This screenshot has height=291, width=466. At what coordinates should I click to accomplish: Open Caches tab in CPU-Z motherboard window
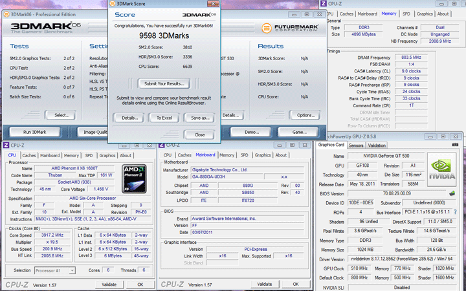184,155
